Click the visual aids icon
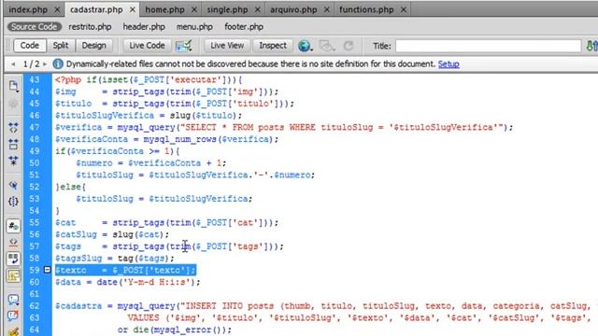Viewport: 598px width, 336px height. point(327,46)
